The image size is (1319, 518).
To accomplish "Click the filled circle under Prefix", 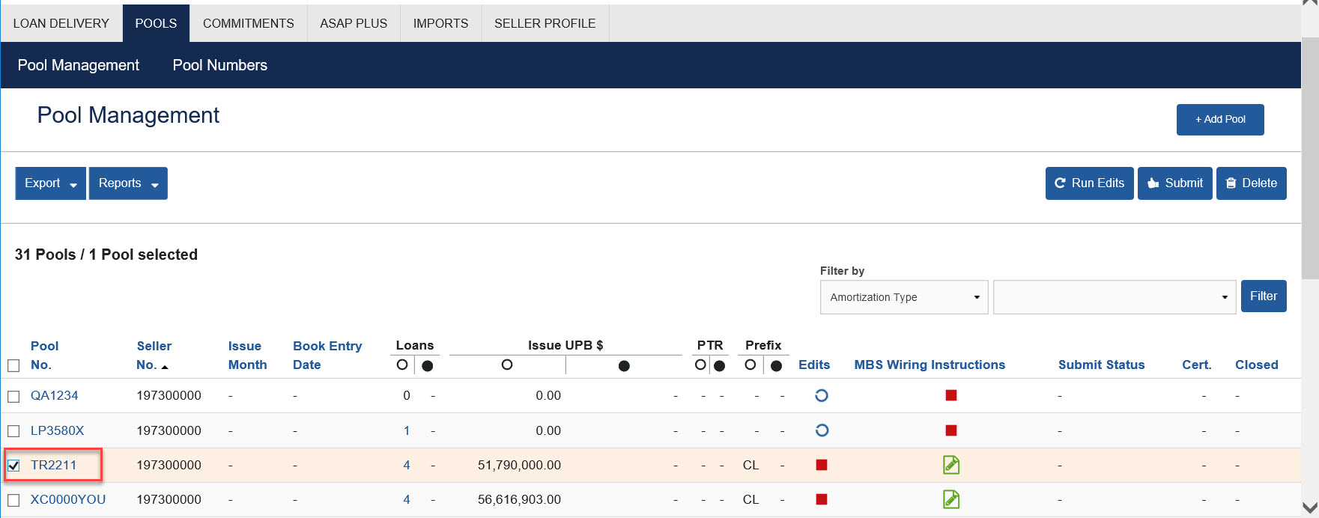I will click(776, 366).
